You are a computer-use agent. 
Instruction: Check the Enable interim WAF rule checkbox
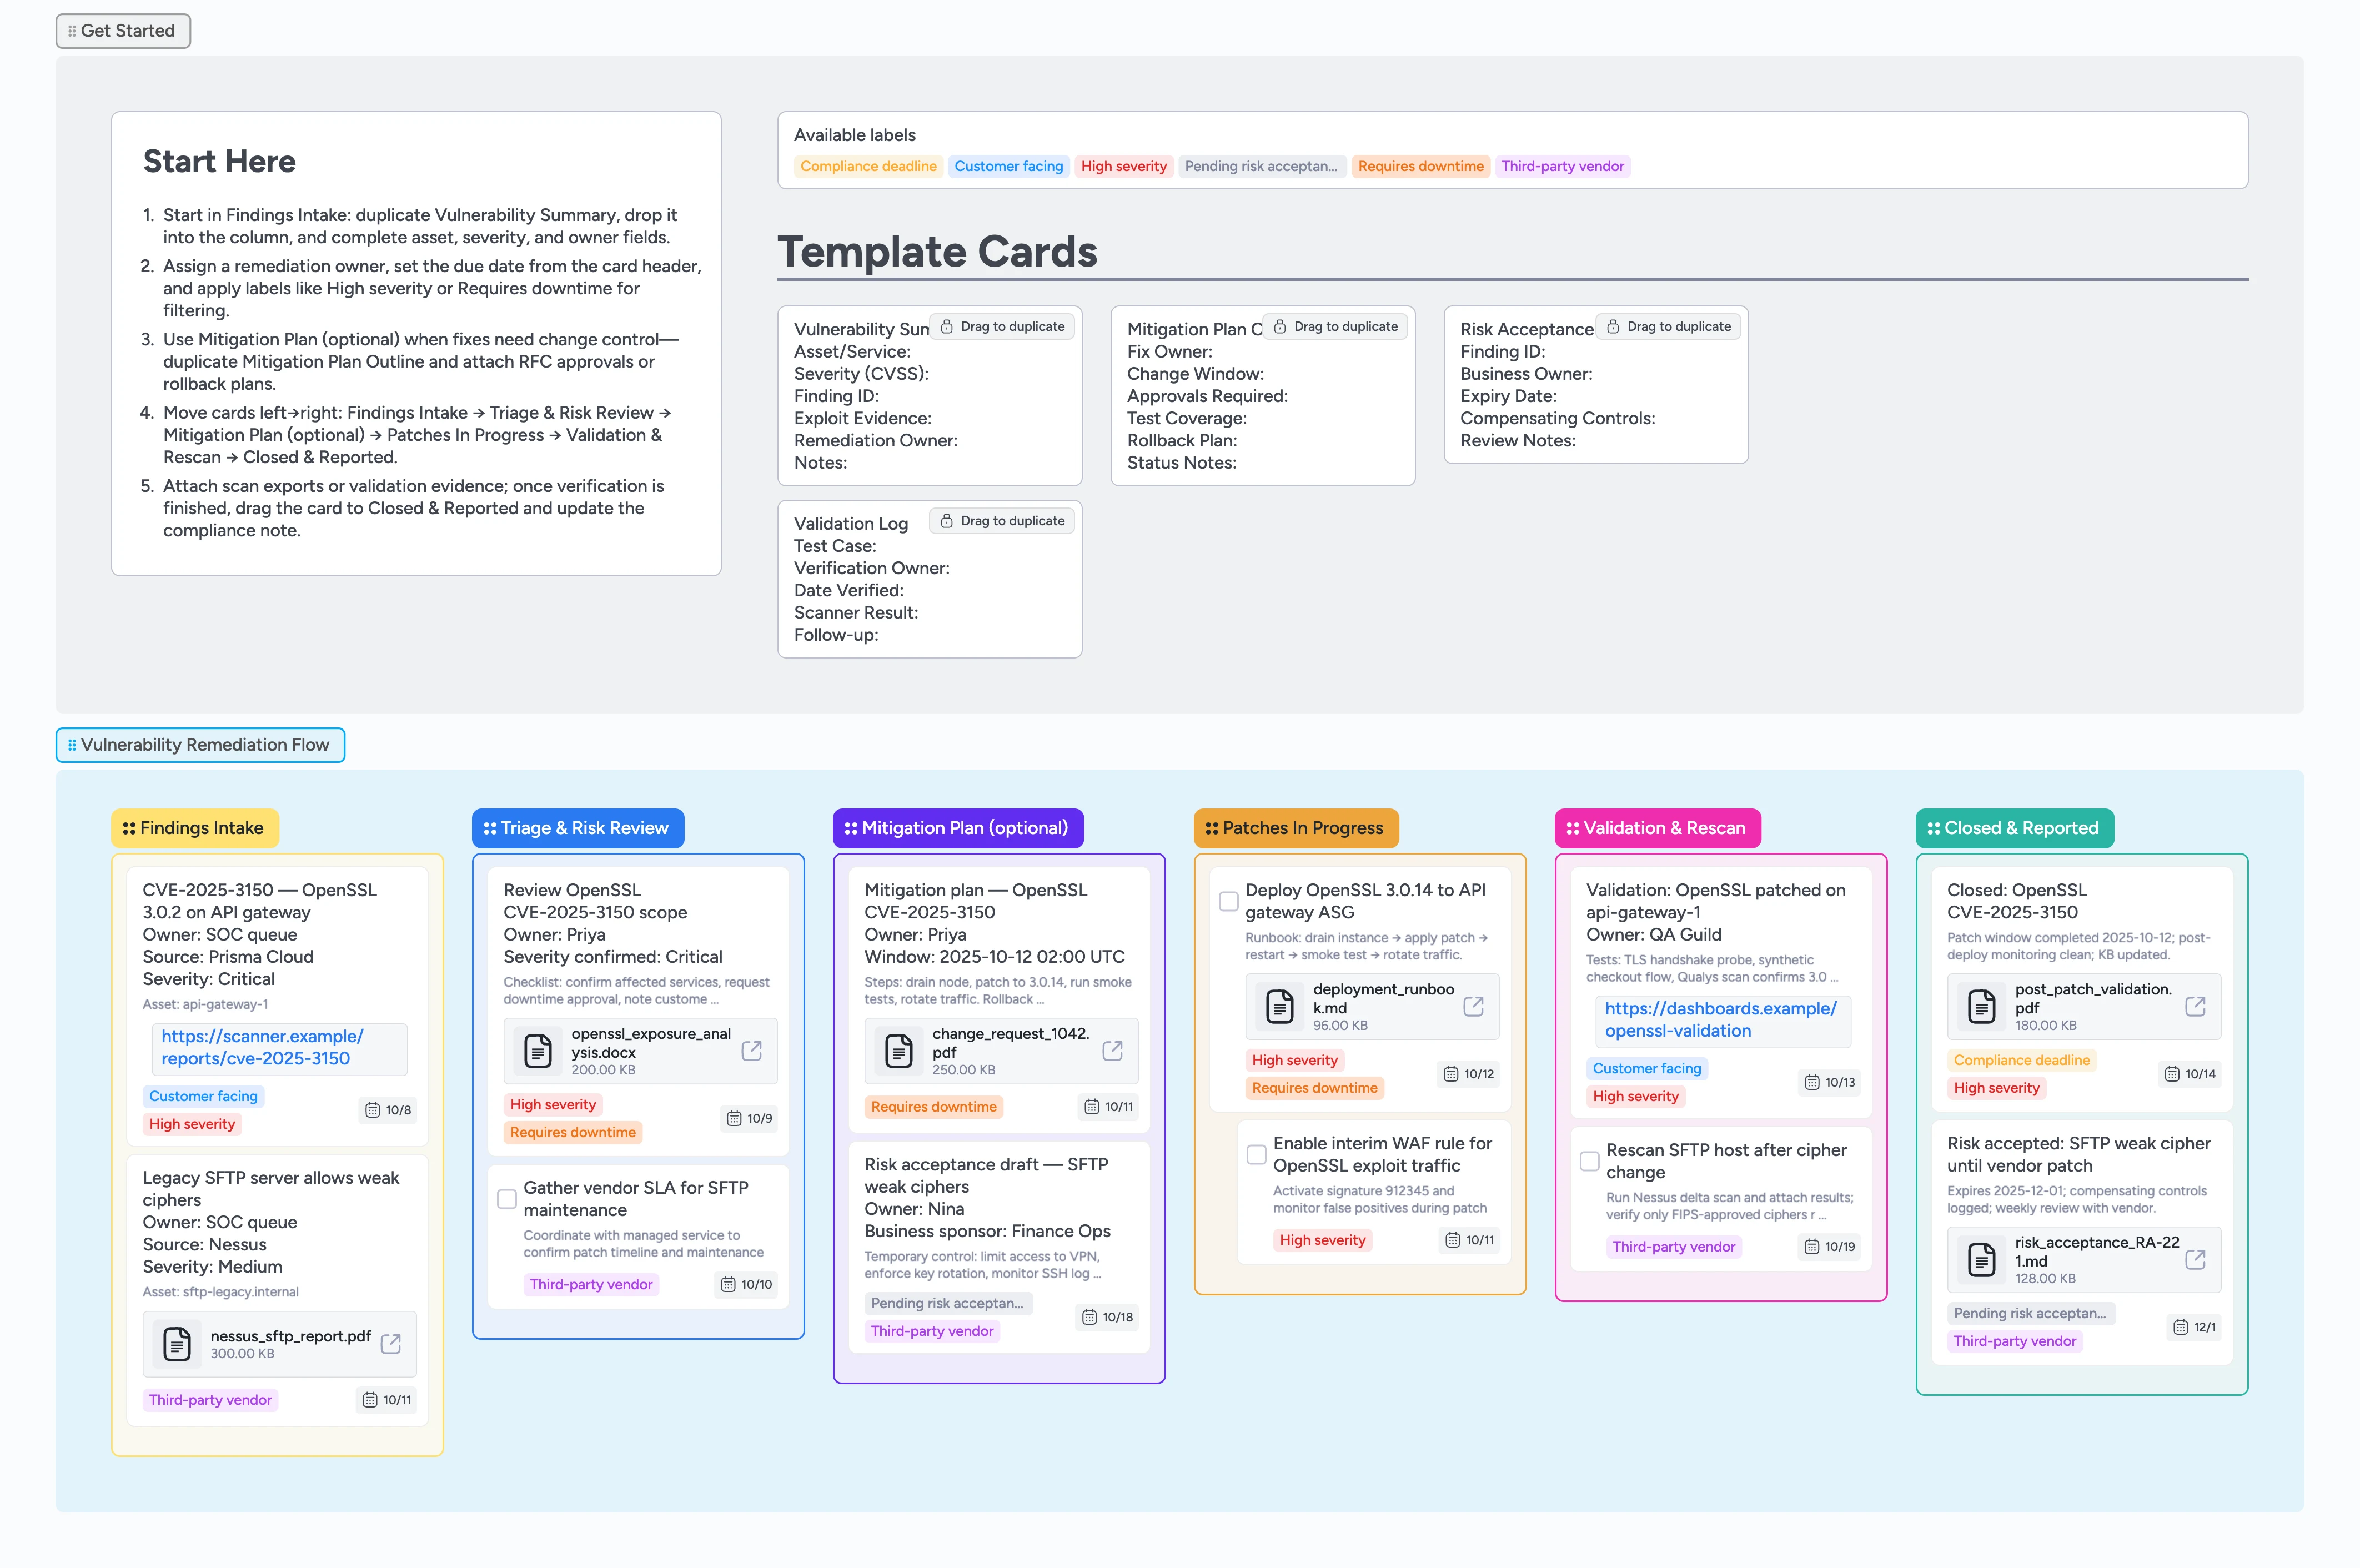pyautogui.click(x=1256, y=1154)
